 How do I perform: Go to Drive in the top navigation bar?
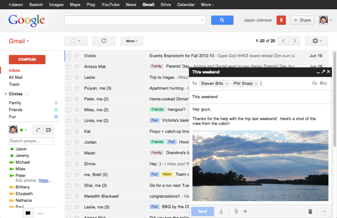(x=166, y=4)
